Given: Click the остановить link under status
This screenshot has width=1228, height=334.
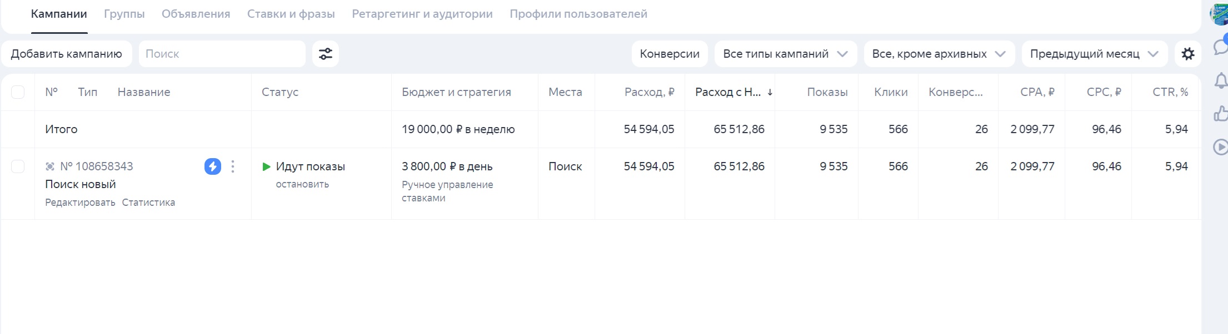Looking at the screenshot, I should coord(302,184).
